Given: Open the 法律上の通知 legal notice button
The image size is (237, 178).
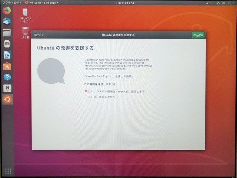Looking at the screenshot, I should click(123, 76).
